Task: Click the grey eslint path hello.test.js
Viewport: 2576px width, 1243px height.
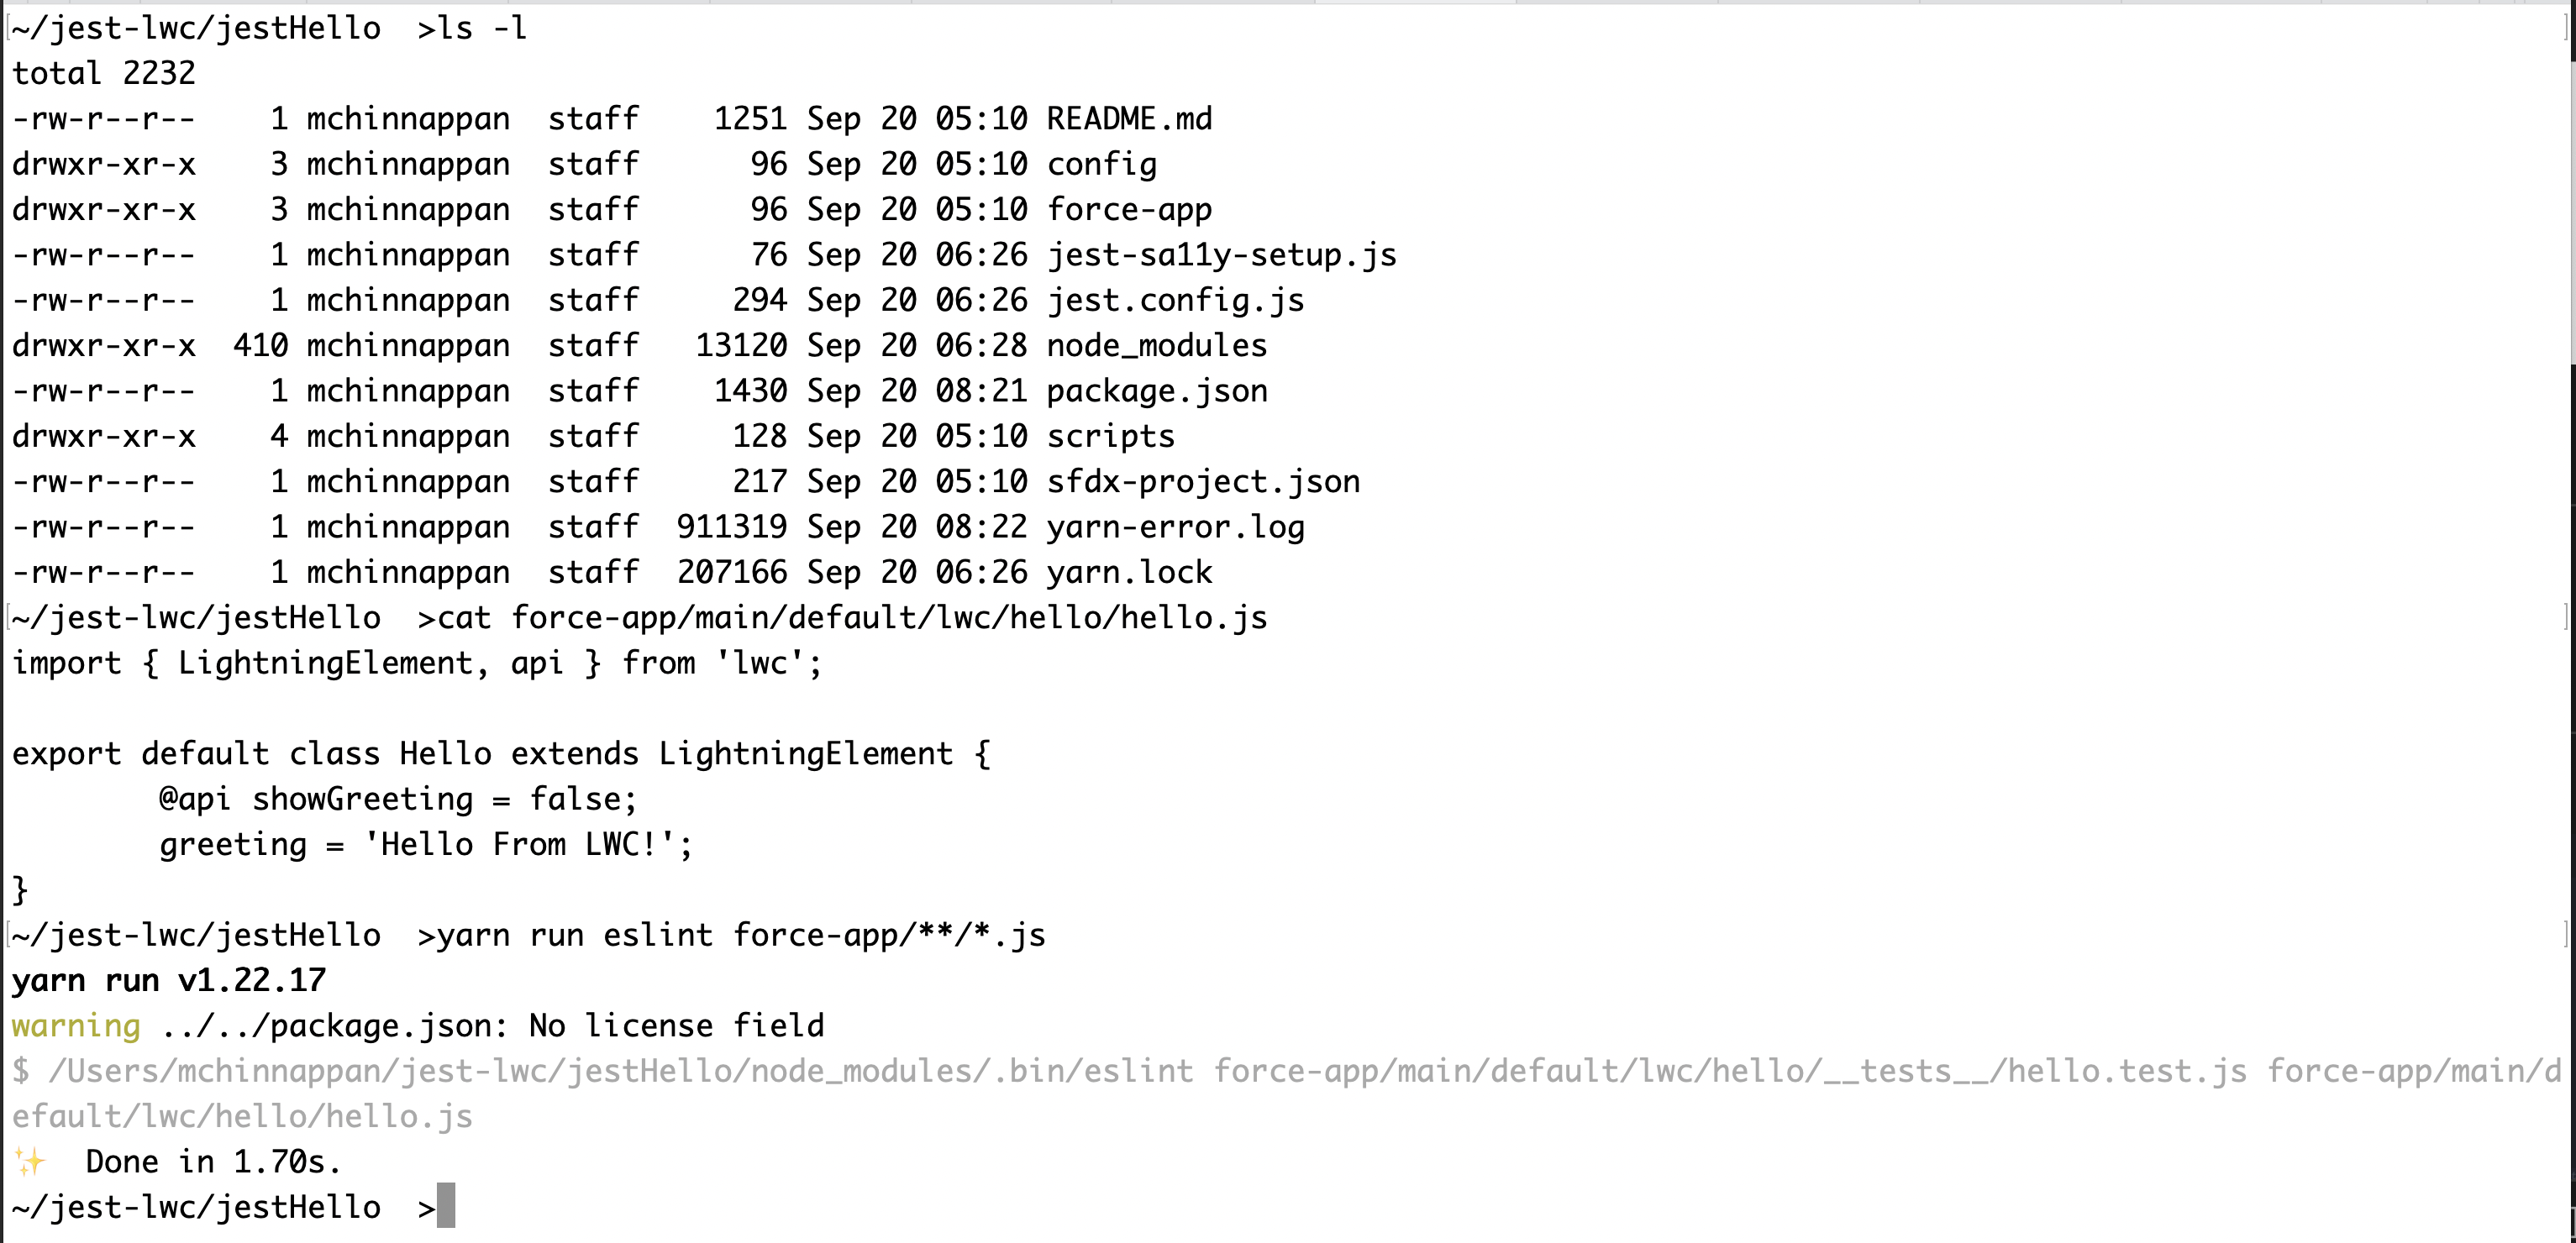Action: pos(1730,1071)
